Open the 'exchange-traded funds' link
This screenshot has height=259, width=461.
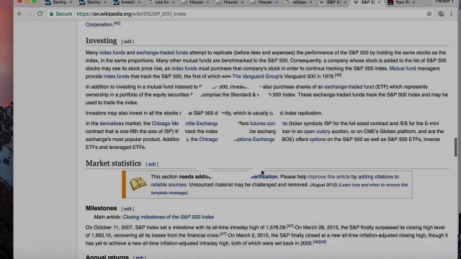coord(162,53)
